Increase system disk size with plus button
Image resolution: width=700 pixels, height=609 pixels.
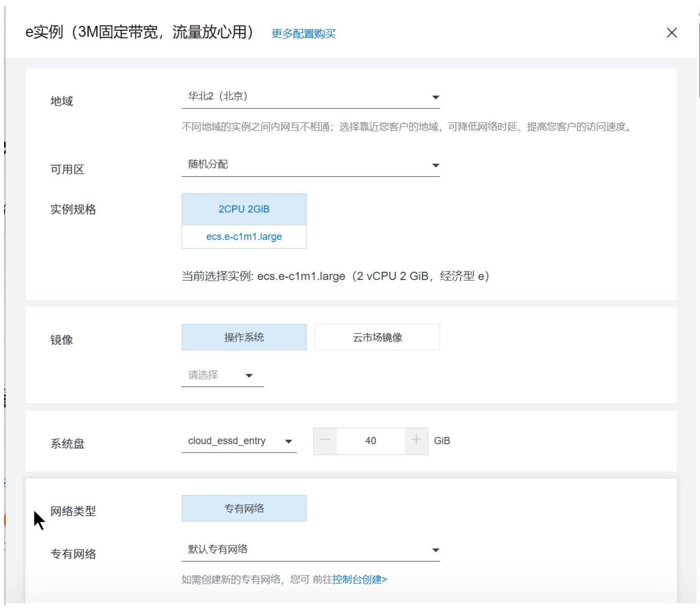click(416, 441)
